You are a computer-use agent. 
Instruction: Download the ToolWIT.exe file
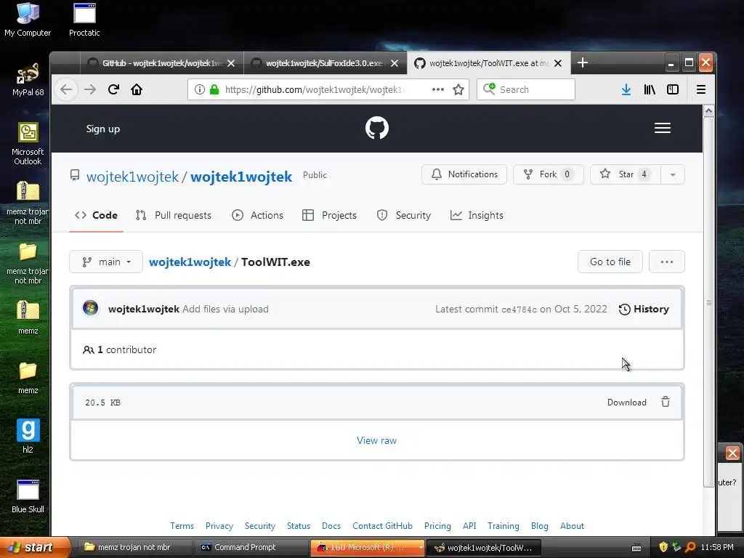(627, 403)
